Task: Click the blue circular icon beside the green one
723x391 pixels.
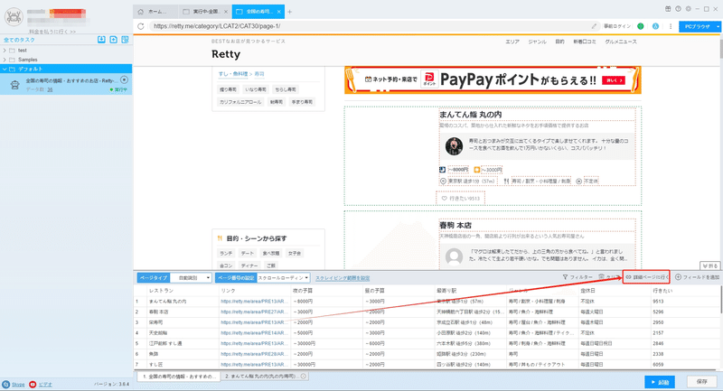Action: tap(655, 26)
